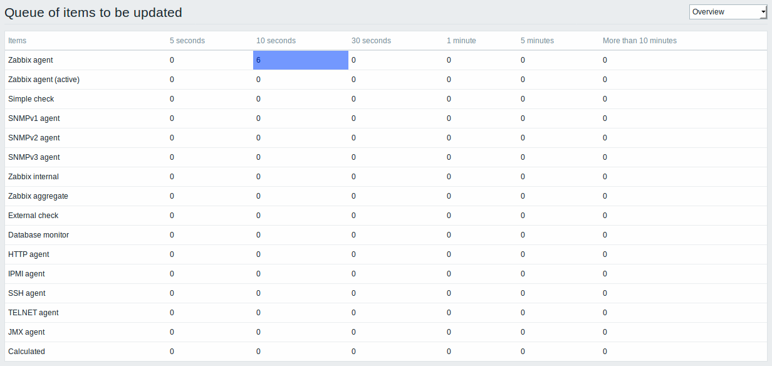Click the 10 seconds column header
This screenshot has height=366, width=772.
pos(276,41)
